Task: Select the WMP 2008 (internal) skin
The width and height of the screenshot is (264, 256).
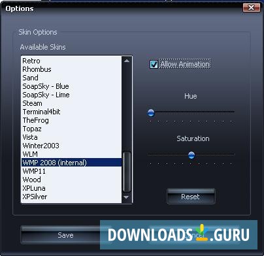Action: click(71, 163)
